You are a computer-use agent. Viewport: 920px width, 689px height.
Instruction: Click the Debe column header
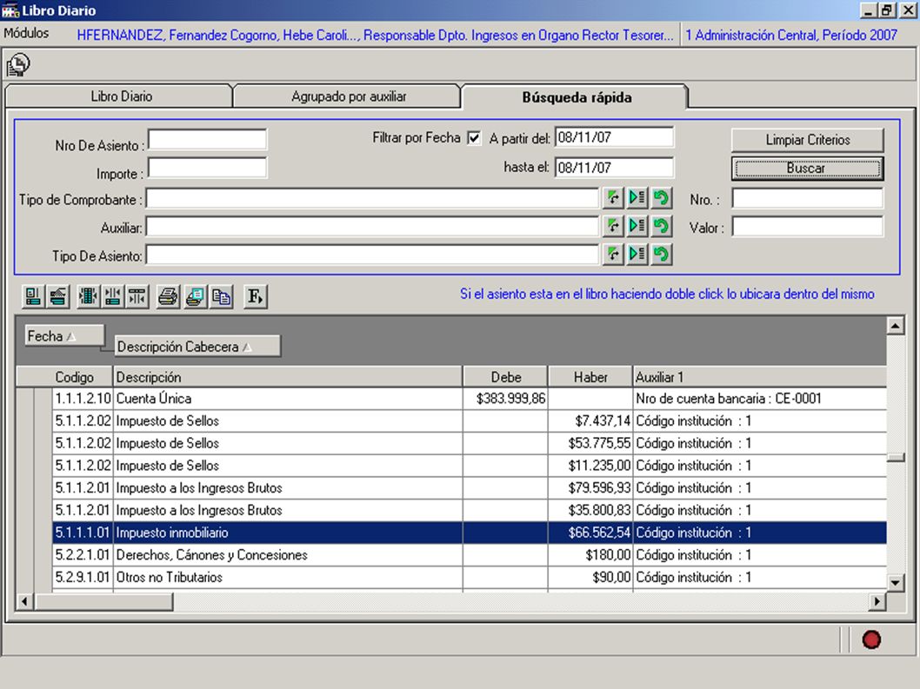coord(506,377)
